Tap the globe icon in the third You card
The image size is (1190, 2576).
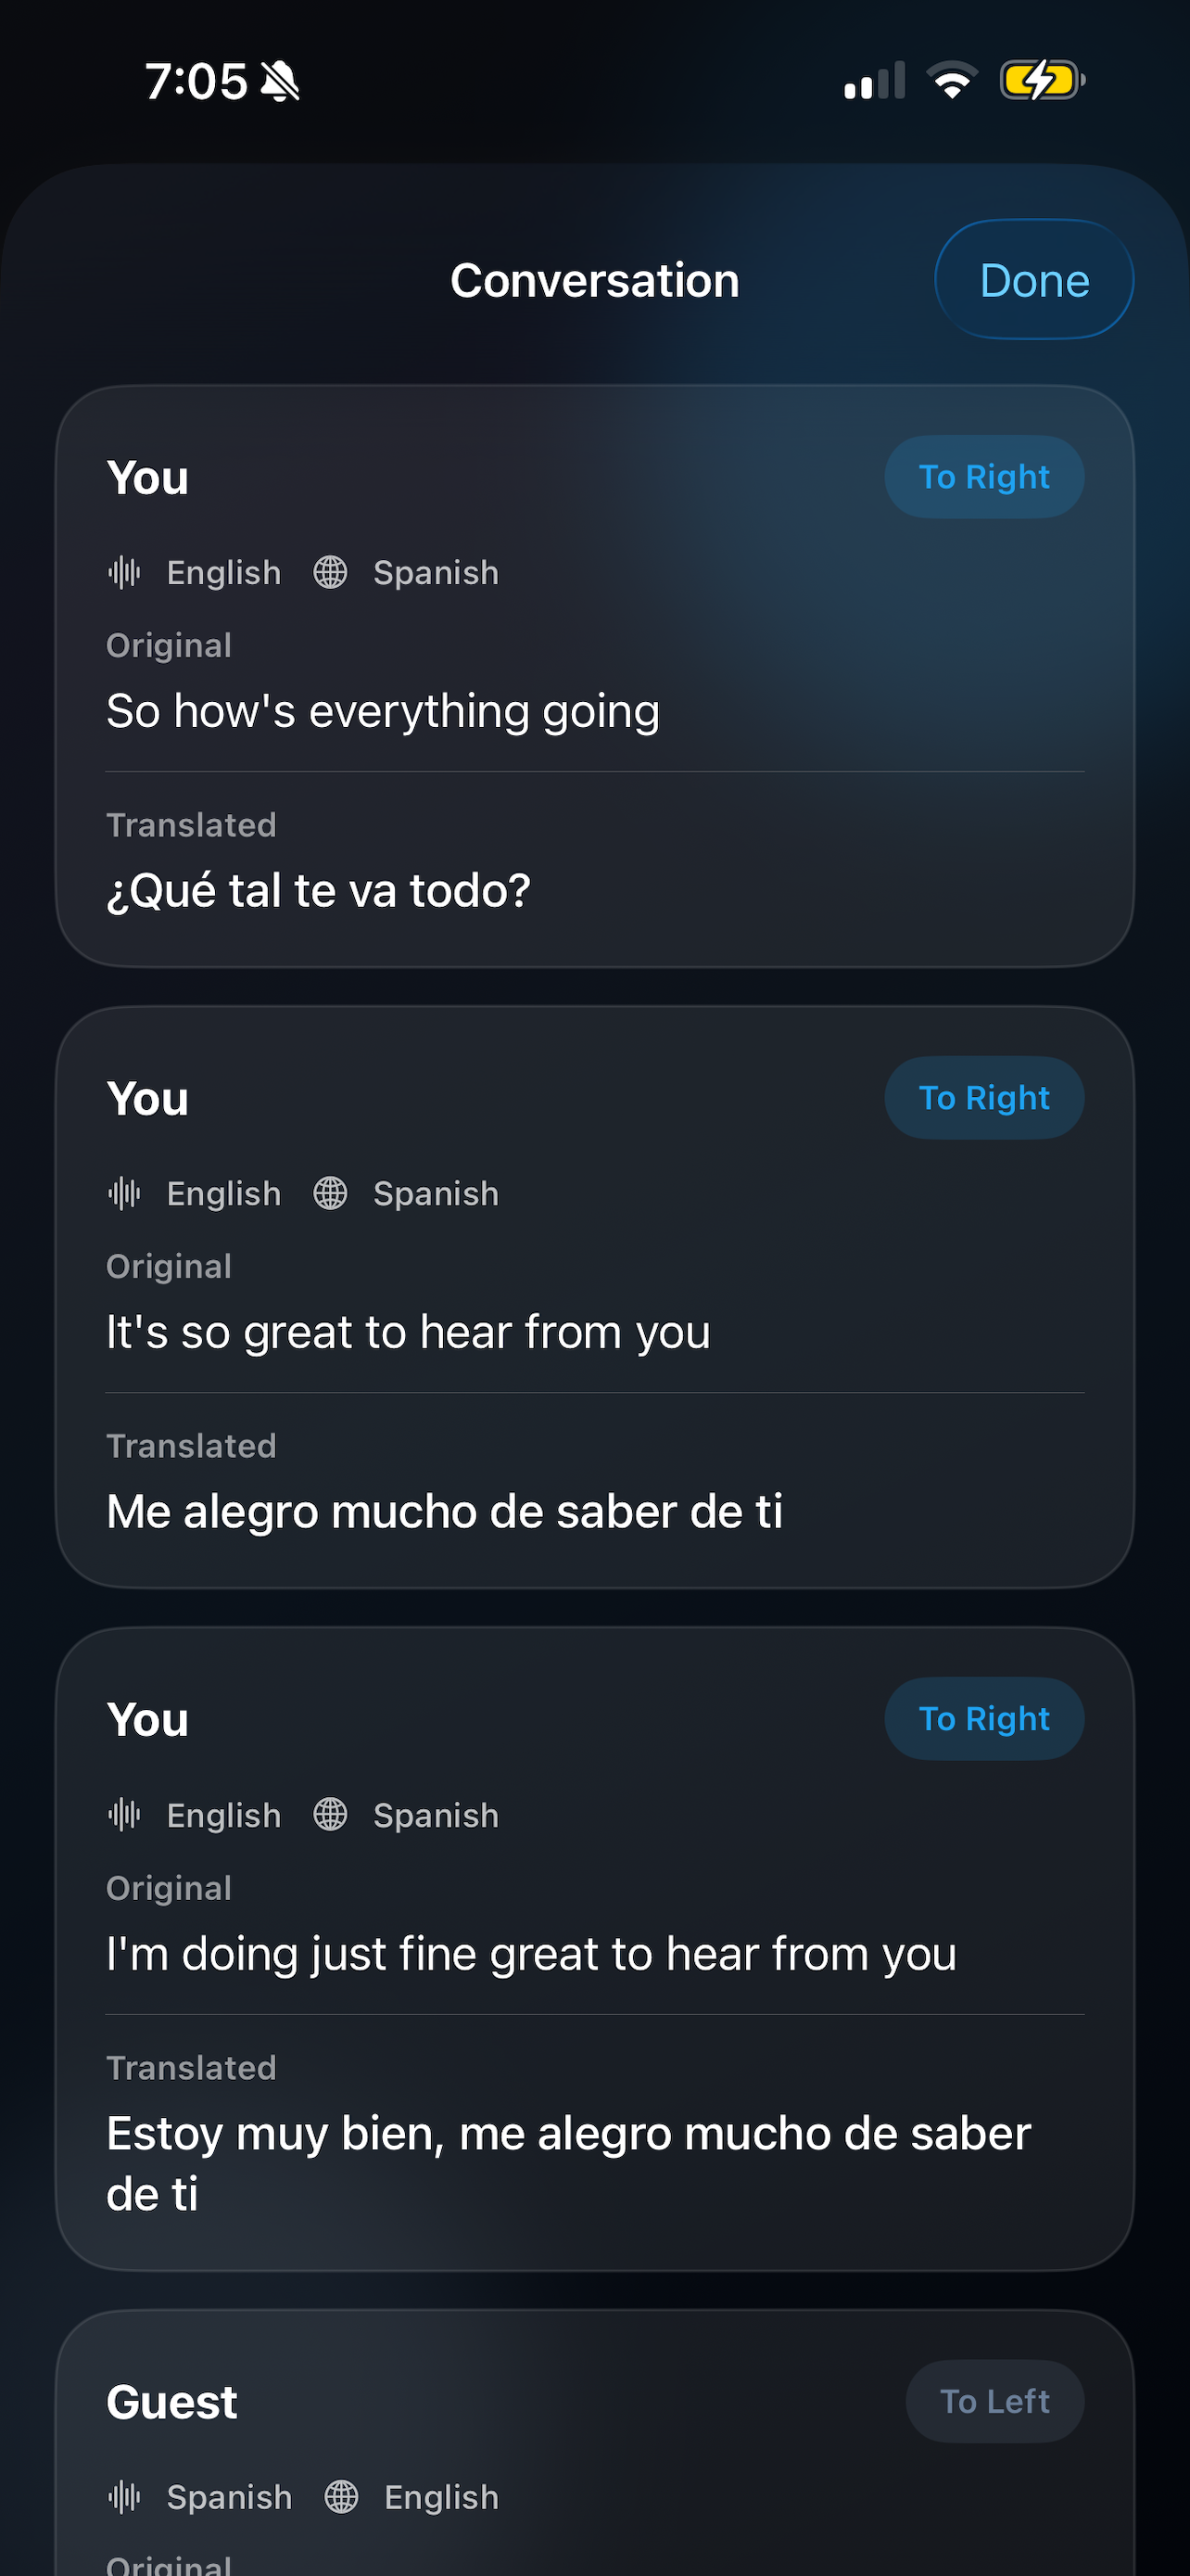click(330, 1814)
